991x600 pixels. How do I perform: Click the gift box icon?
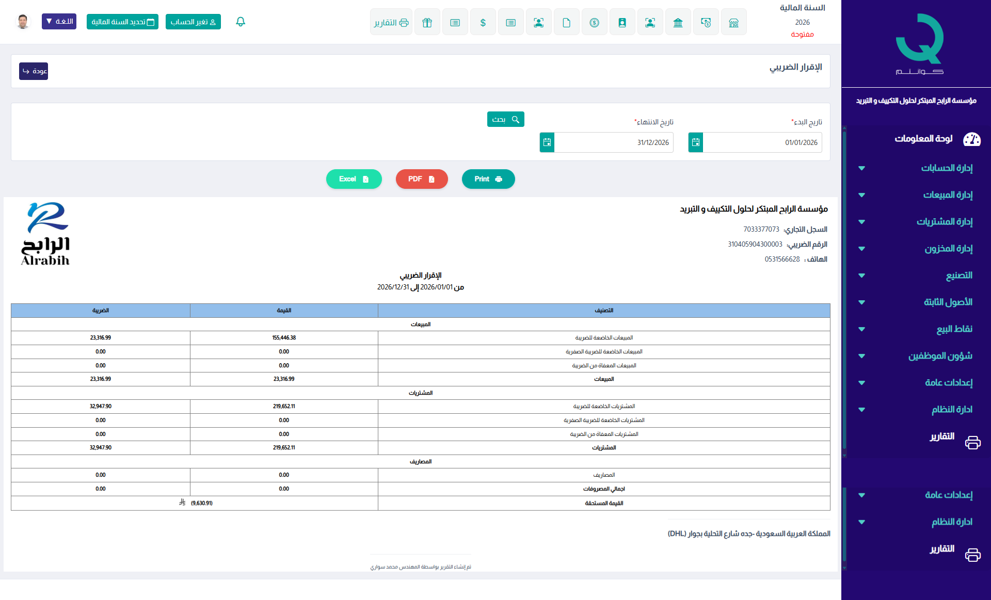coord(427,22)
